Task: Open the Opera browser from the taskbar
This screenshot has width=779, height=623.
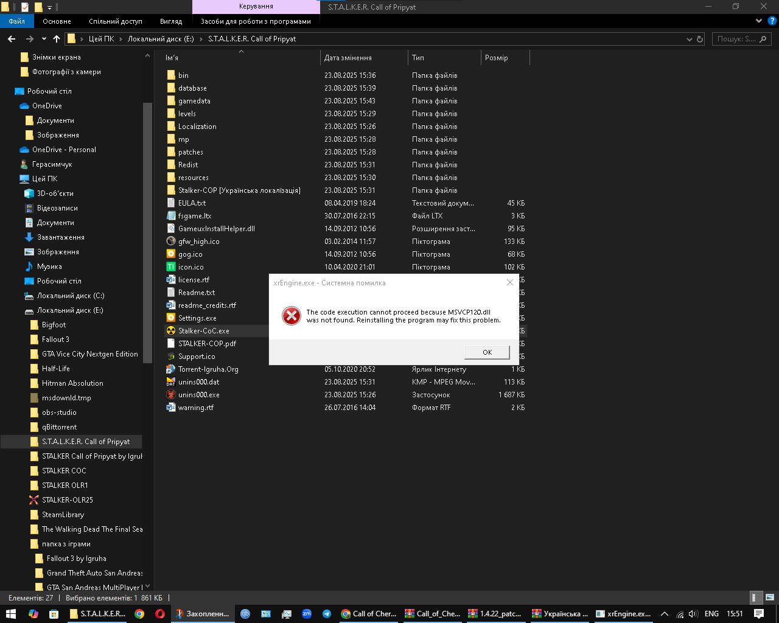Action: click(159, 614)
